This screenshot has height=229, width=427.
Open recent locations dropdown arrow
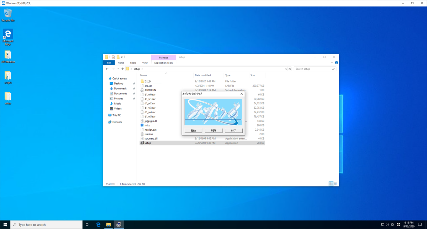(x=118, y=69)
